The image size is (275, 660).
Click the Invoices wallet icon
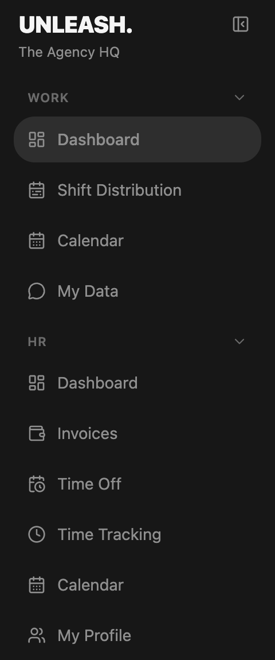(x=37, y=433)
